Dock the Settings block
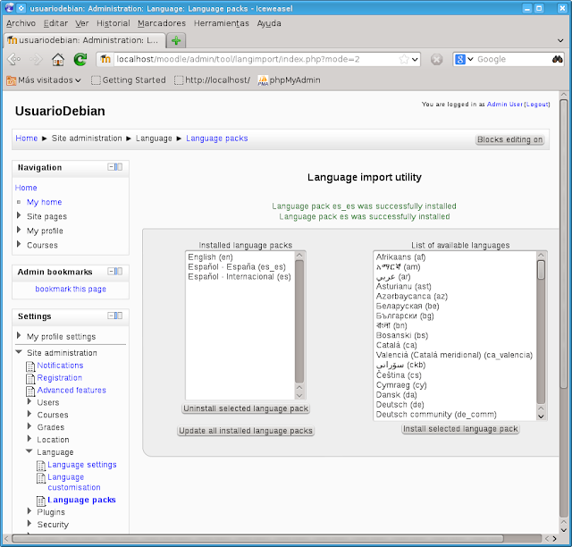This screenshot has width=572, height=547. 119,316
